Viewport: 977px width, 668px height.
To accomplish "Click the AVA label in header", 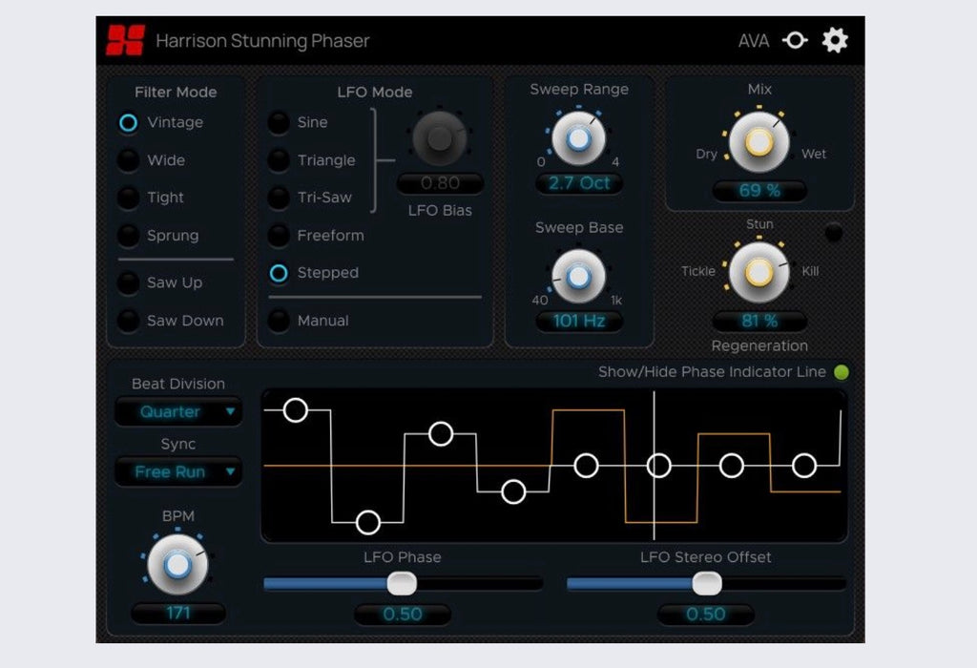I will (x=754, y=41).
